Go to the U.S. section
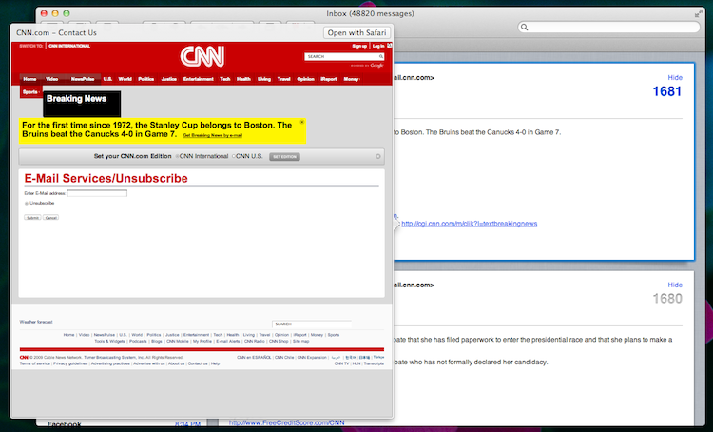Screen dimensions: 713x432 [x=107, y=79]
